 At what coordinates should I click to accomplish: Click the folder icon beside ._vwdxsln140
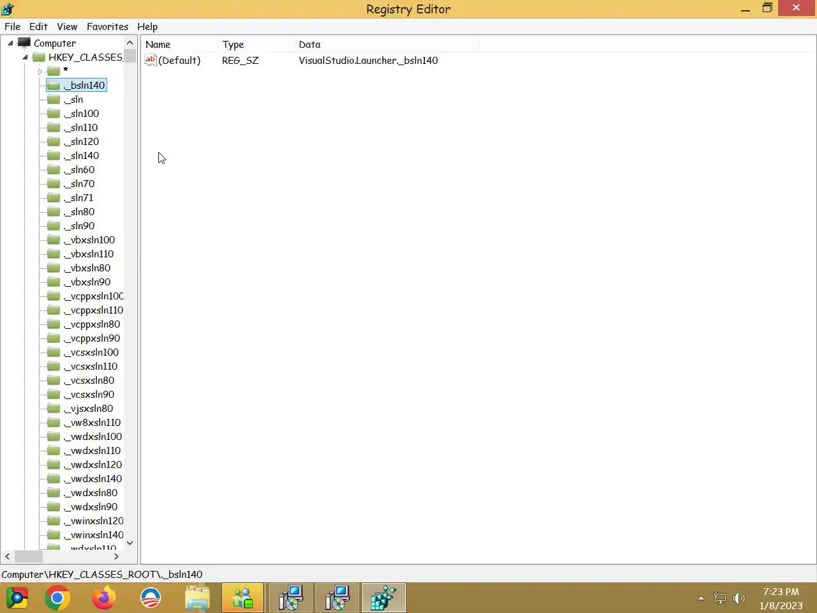54,478
